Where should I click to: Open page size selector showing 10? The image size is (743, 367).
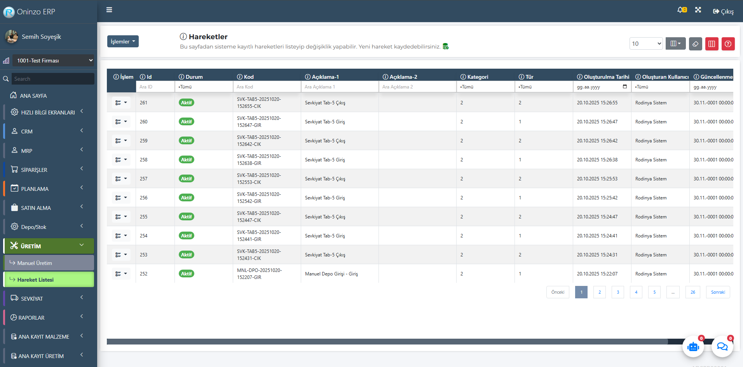(646, 44)
